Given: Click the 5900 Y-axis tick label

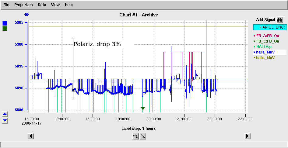Looking at the screenshot, I should [x=19, y=44].
